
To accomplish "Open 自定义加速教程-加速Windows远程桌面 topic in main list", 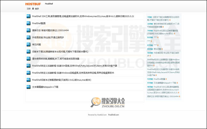I will (x=73, y=73).
